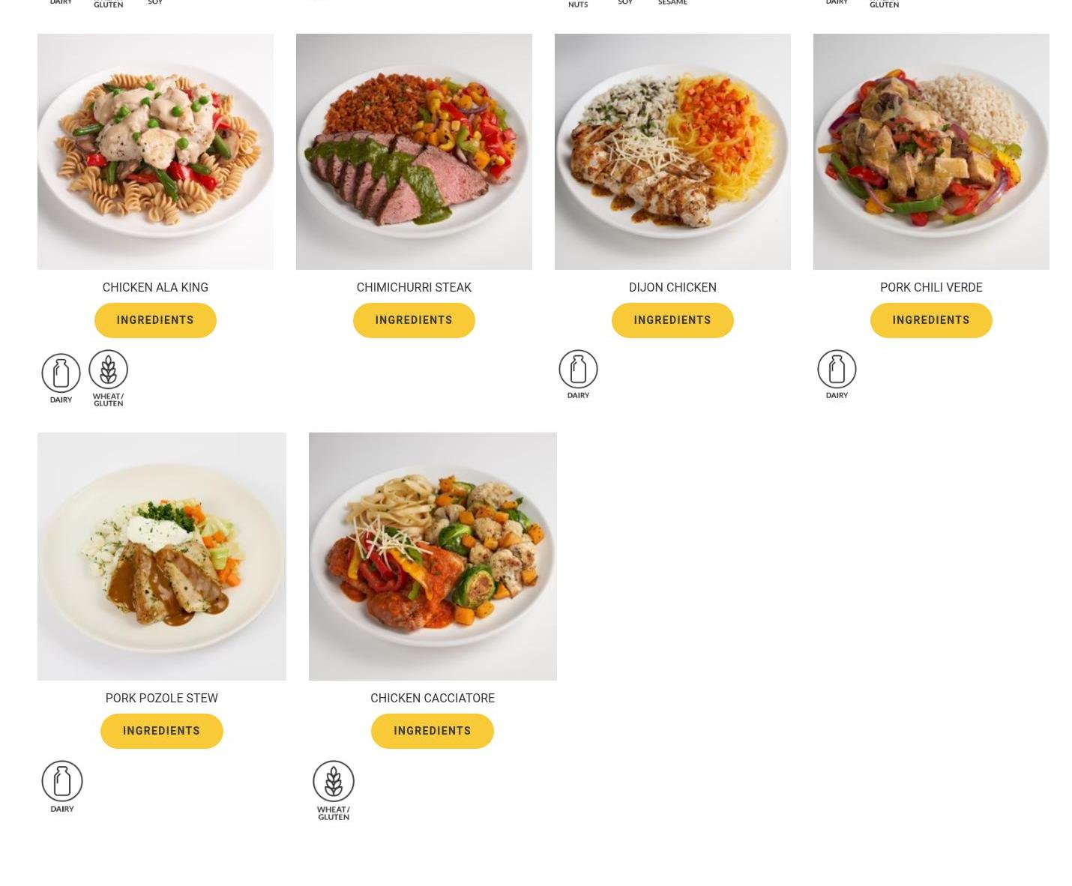Click the Dairy icon under Chicken Ala King
Viewport: 1072px width, 886px height.
(61, 378)
